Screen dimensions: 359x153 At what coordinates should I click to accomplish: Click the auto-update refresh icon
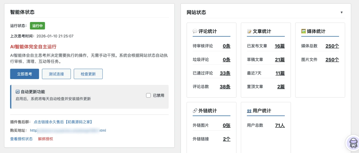point(18,92)
